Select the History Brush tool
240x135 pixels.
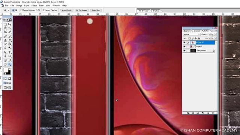click(x=10, y=40)
